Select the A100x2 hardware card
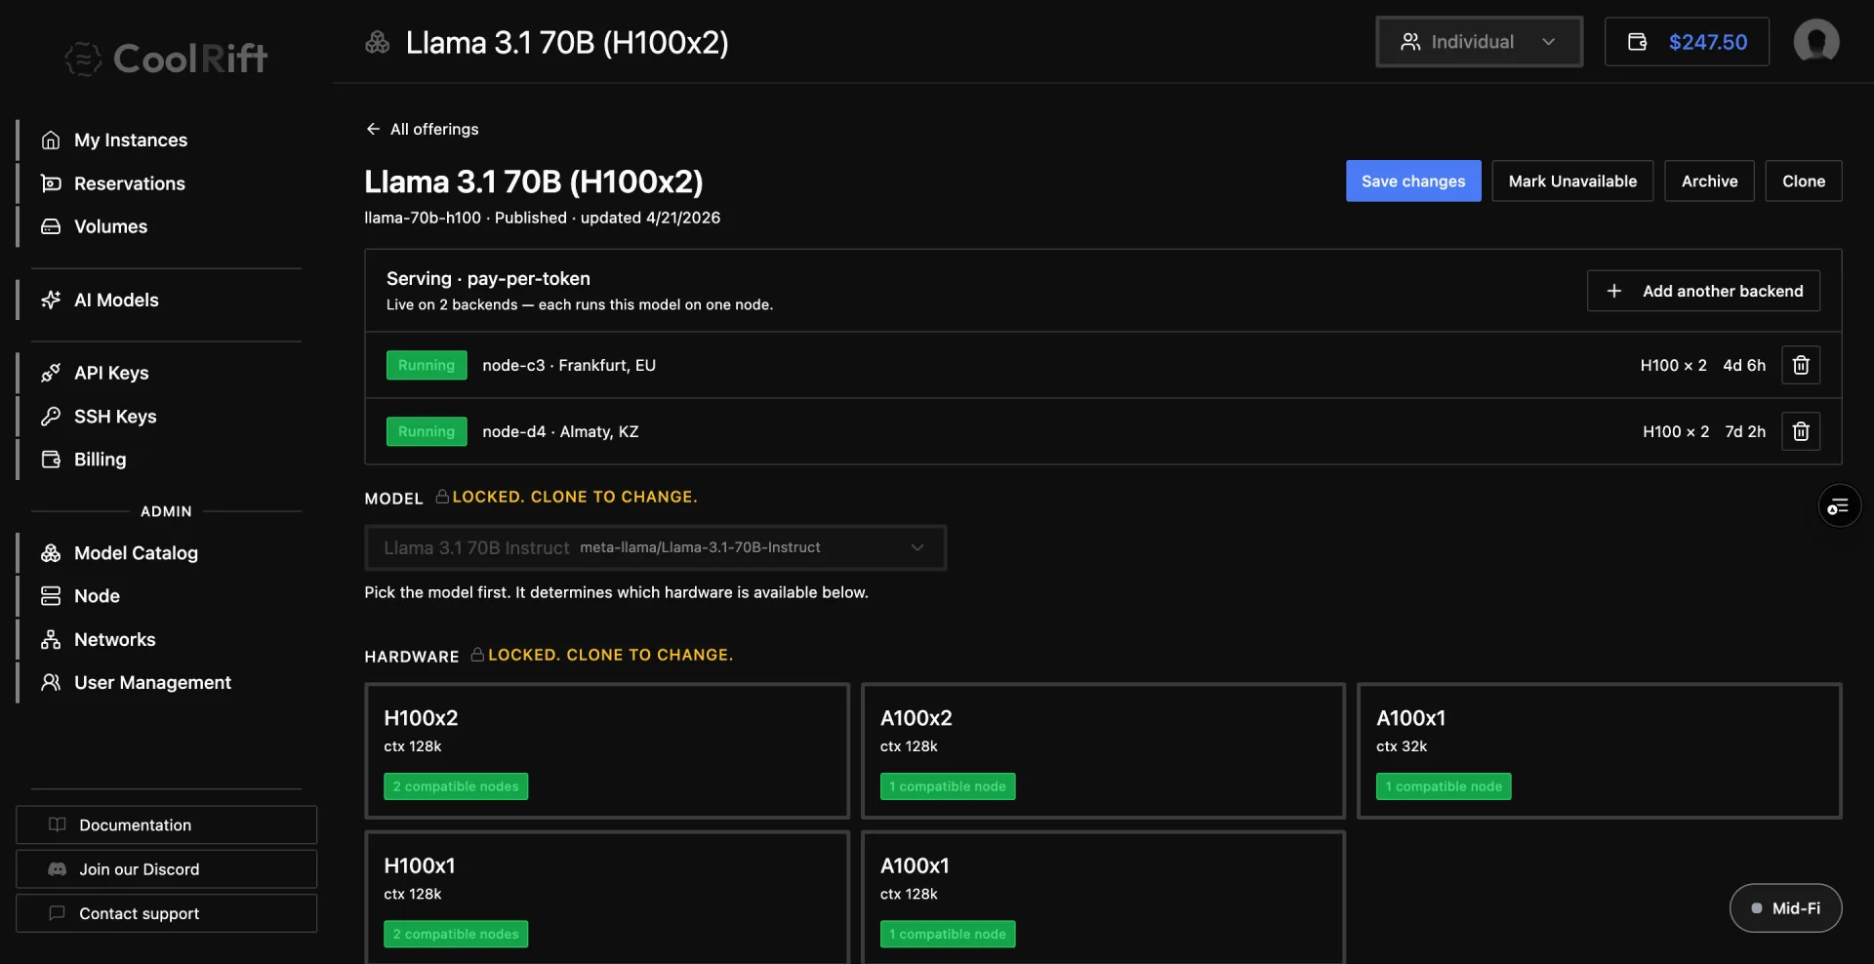This screenshot has width=1874, height=964. pyautogui.click(x=1103, y=750)
